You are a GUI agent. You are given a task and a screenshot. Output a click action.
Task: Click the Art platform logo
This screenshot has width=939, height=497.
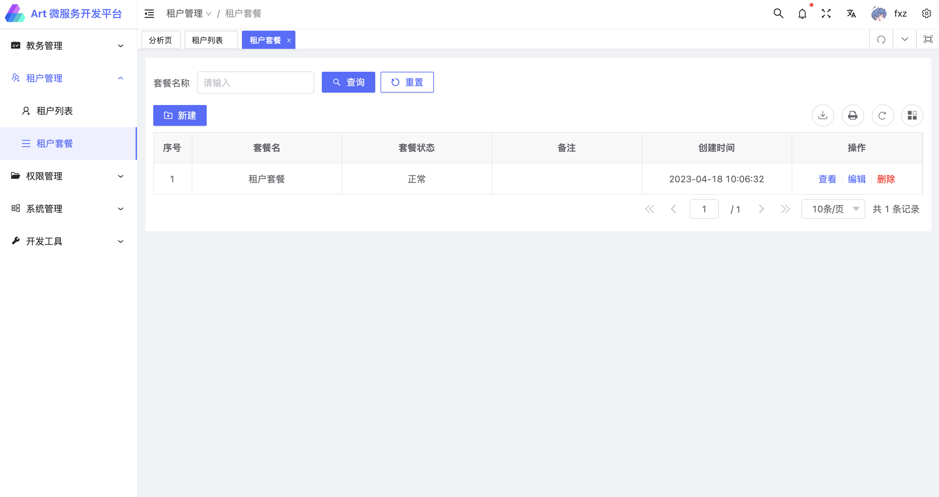point(15,13)
